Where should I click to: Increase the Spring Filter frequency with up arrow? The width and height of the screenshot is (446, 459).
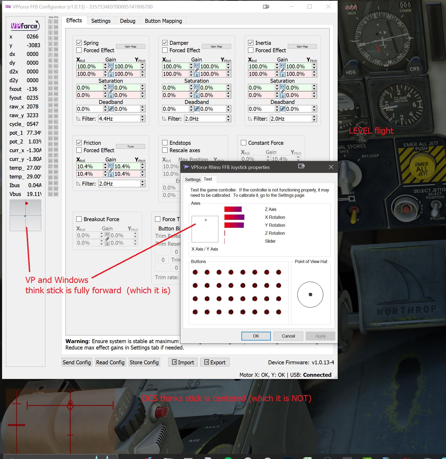pos(143,117)
